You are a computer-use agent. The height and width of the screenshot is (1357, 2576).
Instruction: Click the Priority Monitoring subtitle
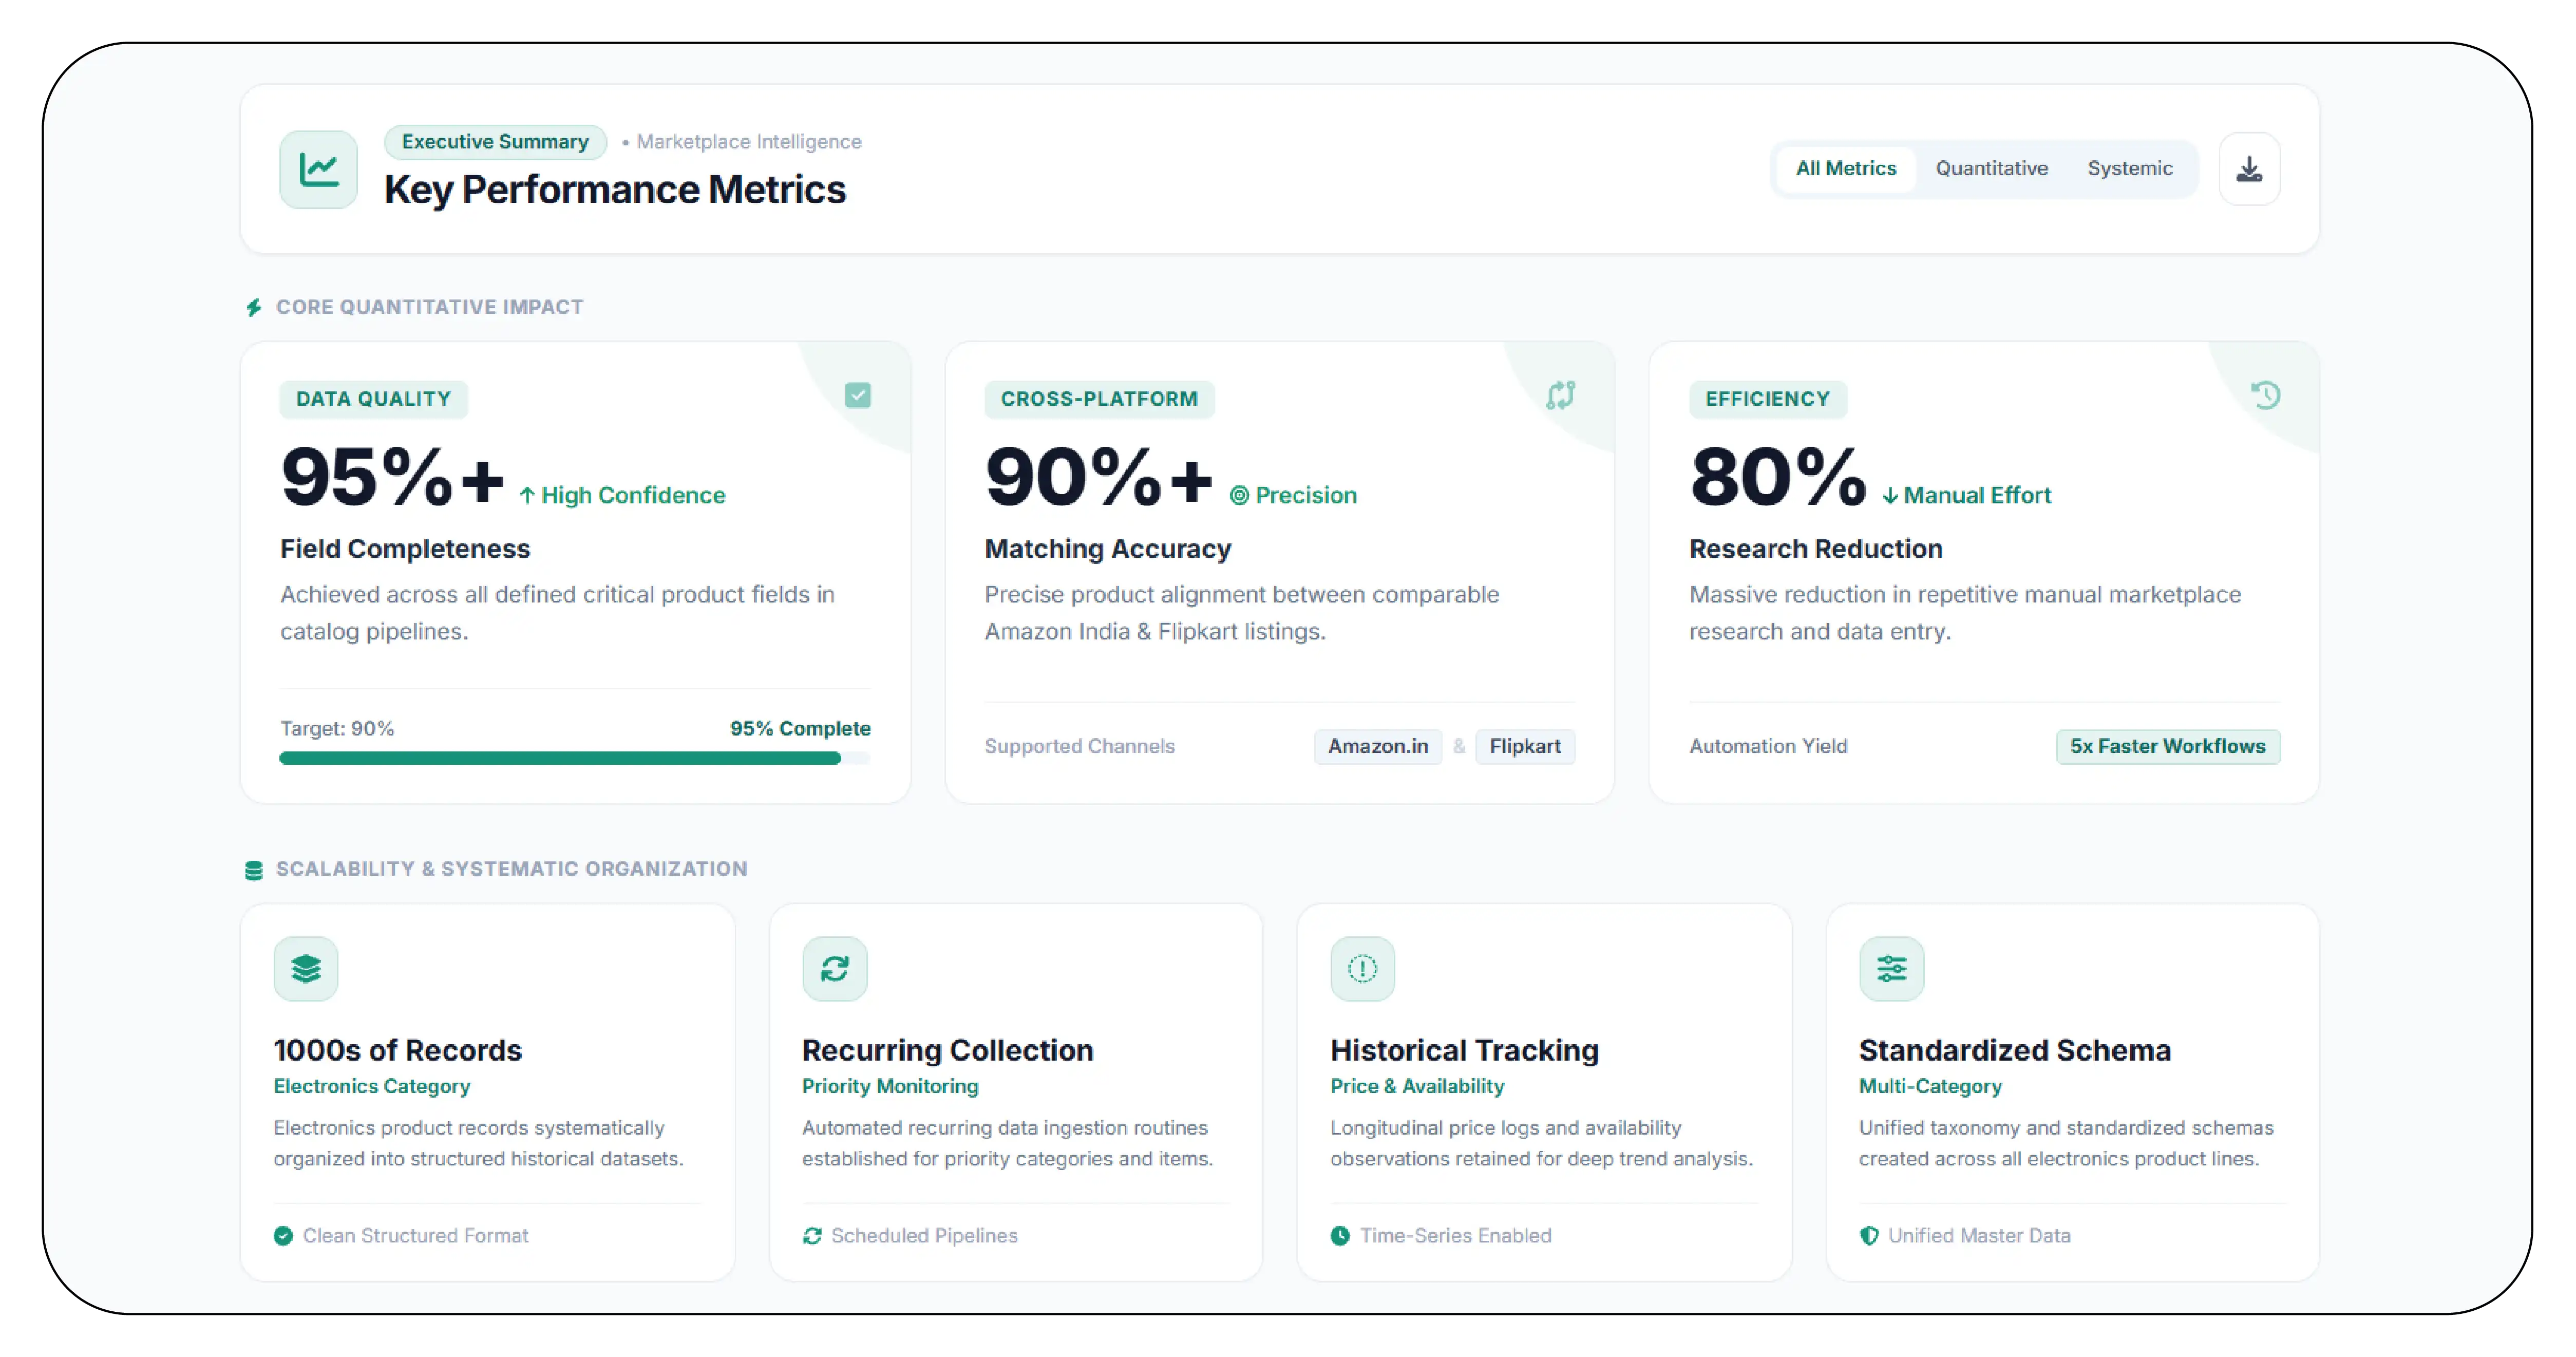[890, 1086]
